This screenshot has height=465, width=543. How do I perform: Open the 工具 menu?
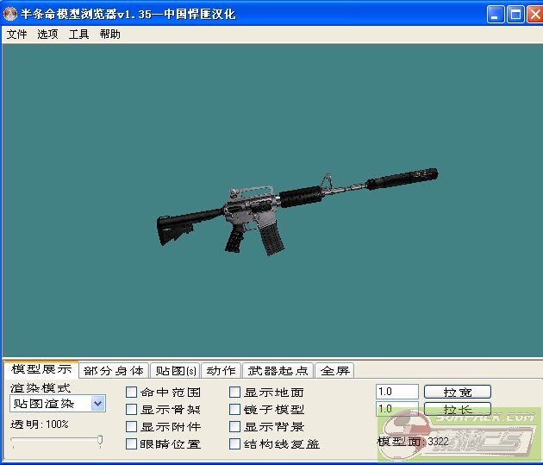click(78, 35)
